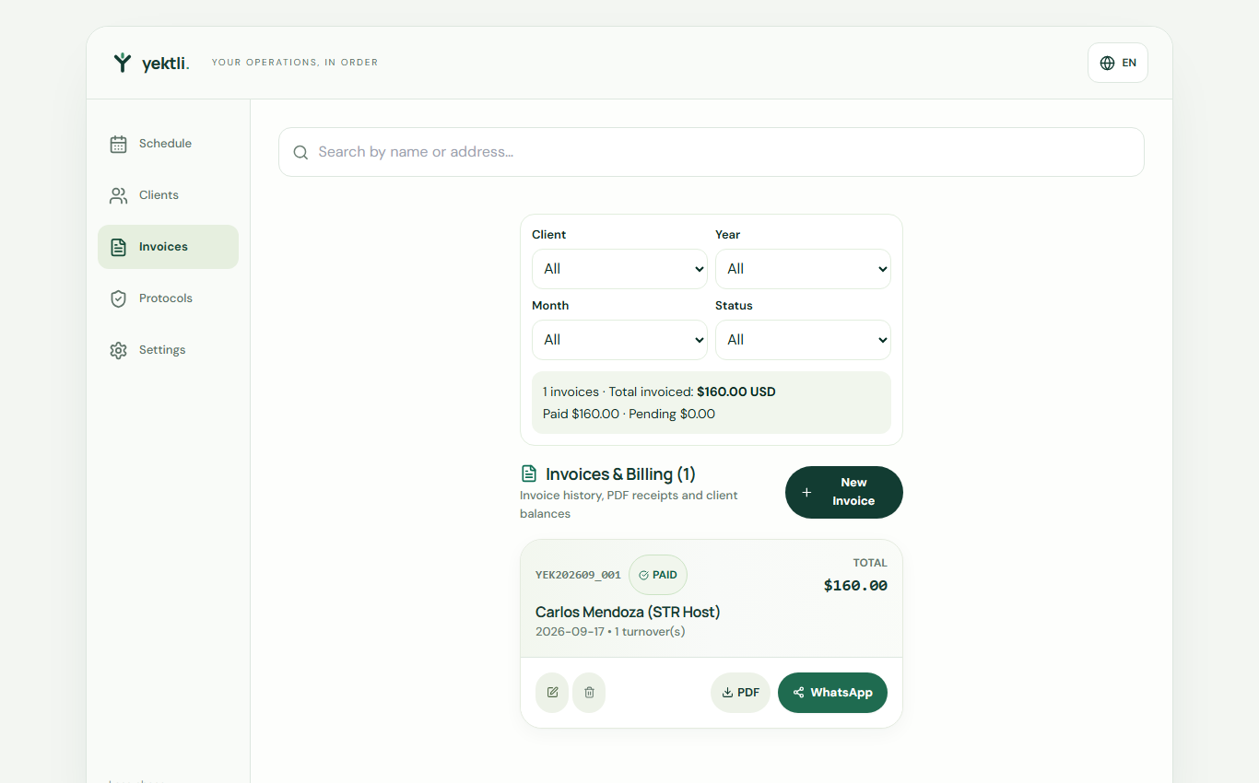
Task: Click the Paid $160.00 · Pending $0.00 line
Action: [629, 414]
